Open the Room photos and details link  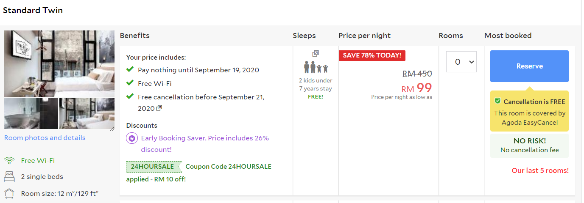click(x=45, y=138)
